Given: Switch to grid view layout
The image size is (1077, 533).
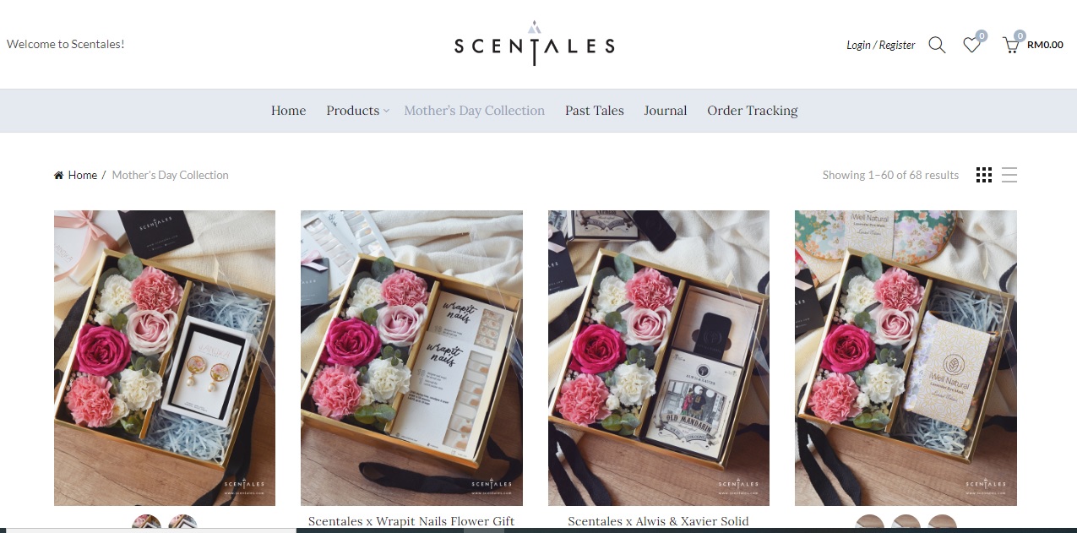Looking at the screenshot, I should coord(984,175).
